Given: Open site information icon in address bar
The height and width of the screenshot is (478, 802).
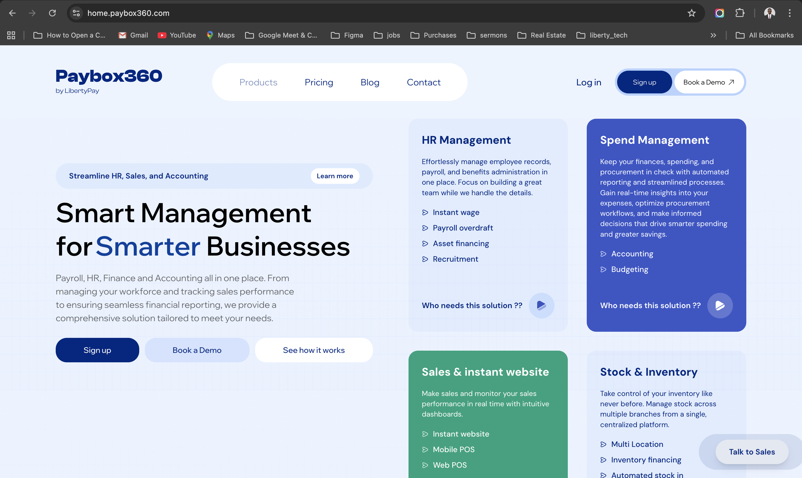Looking at the screenshot, I should point(76,13).
